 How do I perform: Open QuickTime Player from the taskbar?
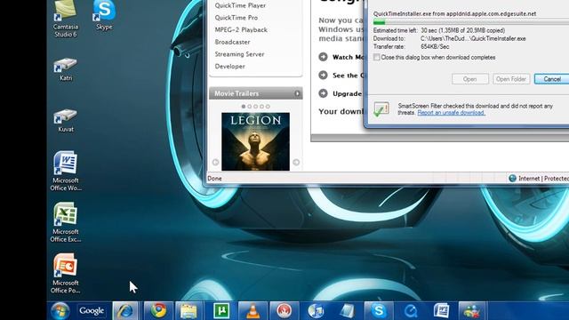(x=410, y=311)
